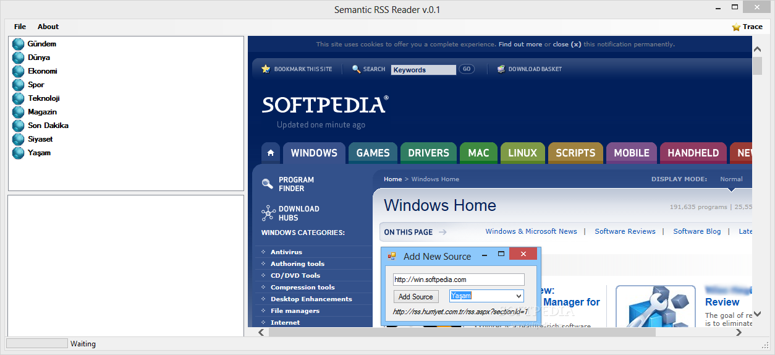Click the tools thumbnail image in the review section
This screenshot has width=775, height=355.
click(x=656, y=306)
